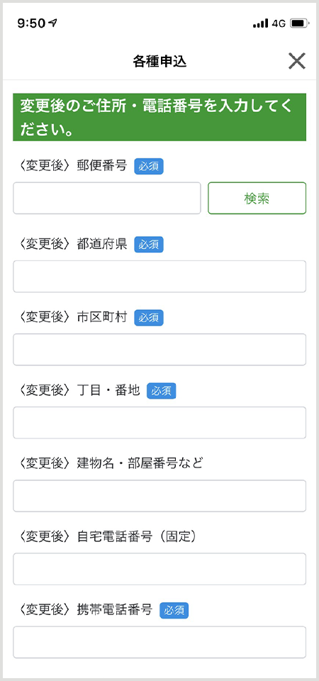Tap the location arrow icon beside time
The image size is (319, 681).
[x=53, y=23]
